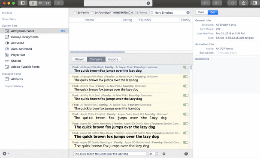Clear the Holy Smokes search text
Viewport: 260px width, 158px height.
(x=188, y=12)
